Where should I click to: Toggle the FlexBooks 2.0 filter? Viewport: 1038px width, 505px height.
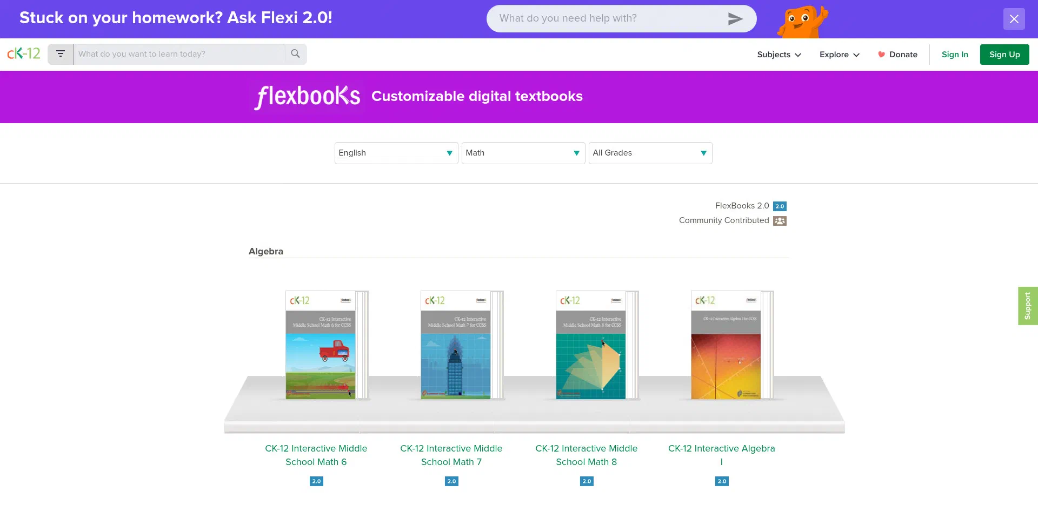[742, 206]
